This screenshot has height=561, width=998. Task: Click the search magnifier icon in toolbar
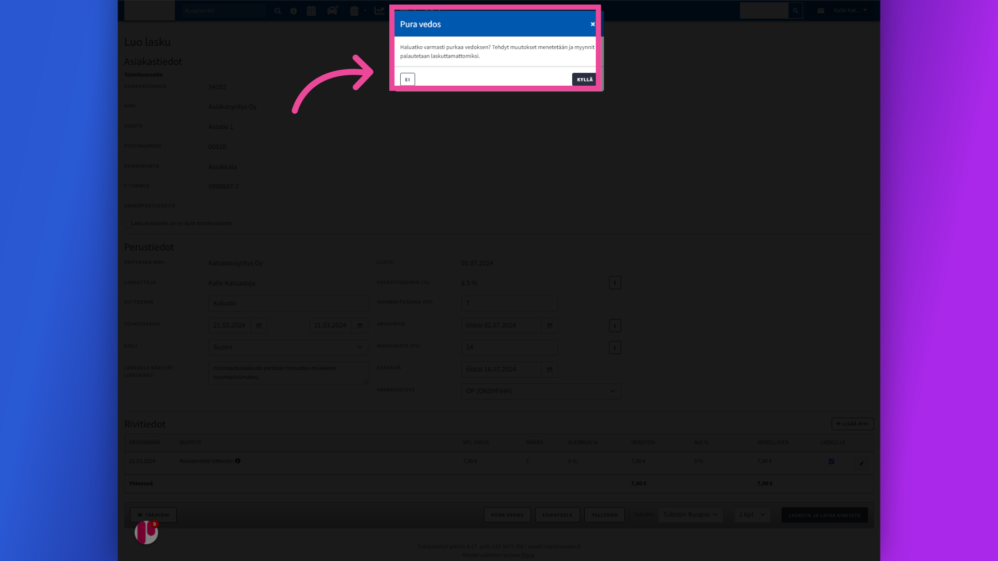point(278,11)
